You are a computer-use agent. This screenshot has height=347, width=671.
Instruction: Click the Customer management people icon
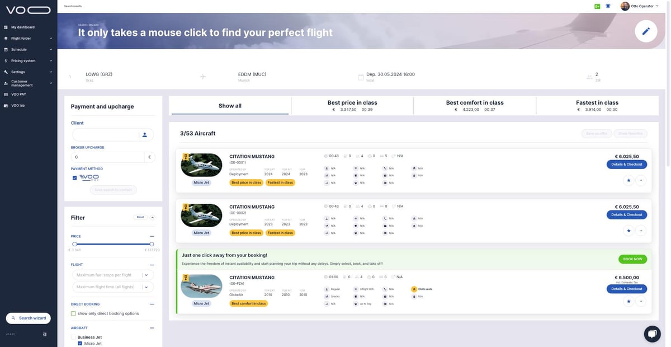tap(6, 83)
